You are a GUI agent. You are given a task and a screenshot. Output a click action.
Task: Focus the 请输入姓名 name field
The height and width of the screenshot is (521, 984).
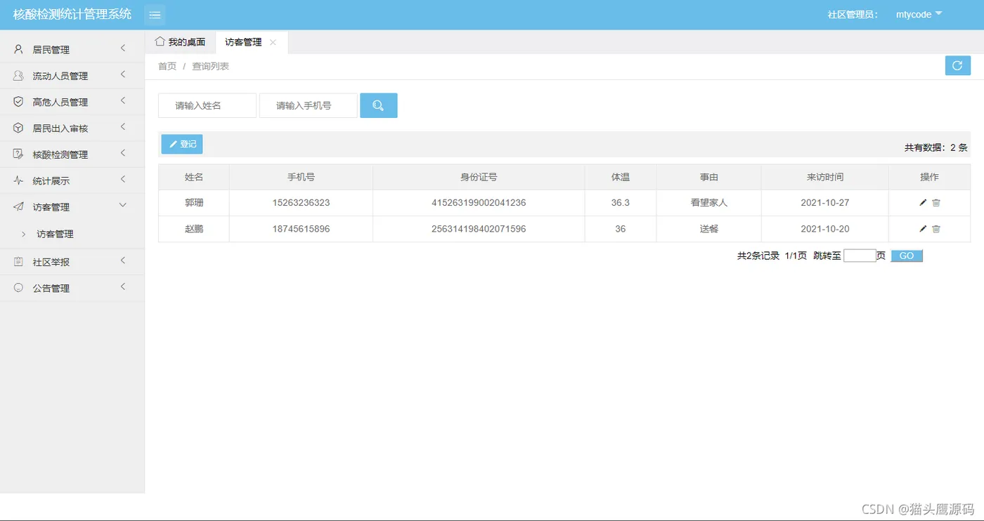point(207,105)
